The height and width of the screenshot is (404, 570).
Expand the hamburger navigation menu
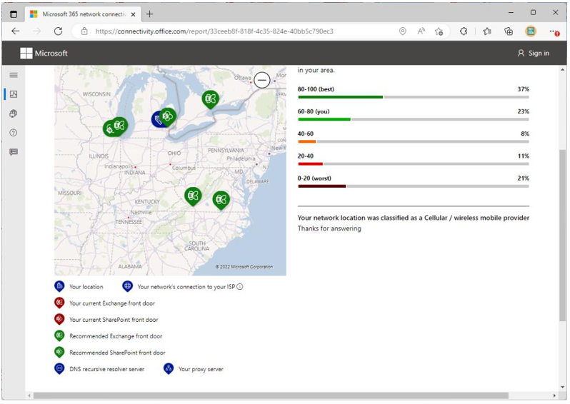(x=14, y=75)
